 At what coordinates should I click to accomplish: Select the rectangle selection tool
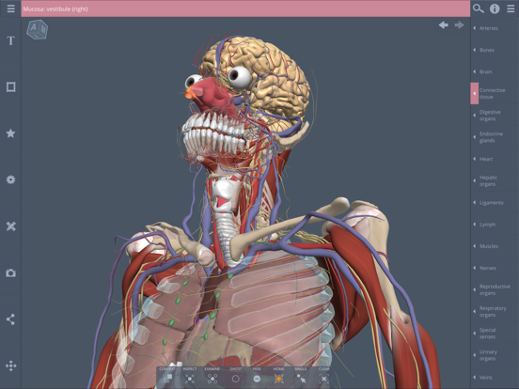click(x=10, y=87)
